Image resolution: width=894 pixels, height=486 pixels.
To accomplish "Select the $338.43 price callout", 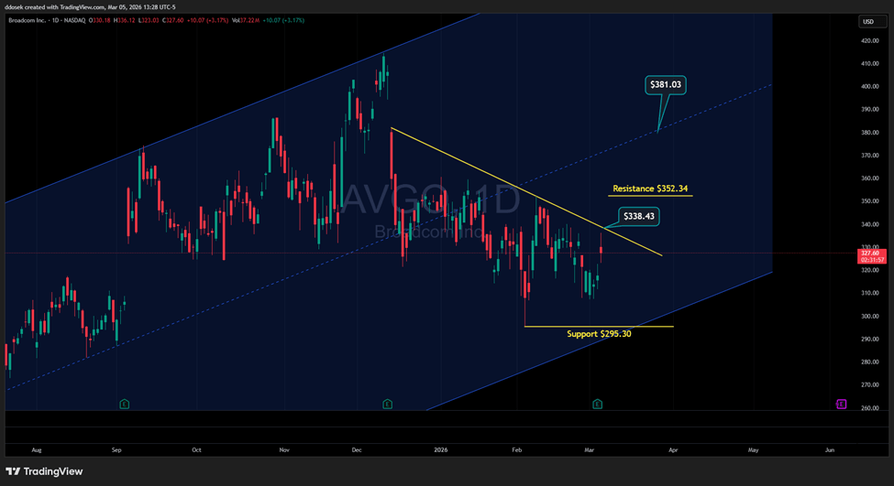I will [638, 216].
